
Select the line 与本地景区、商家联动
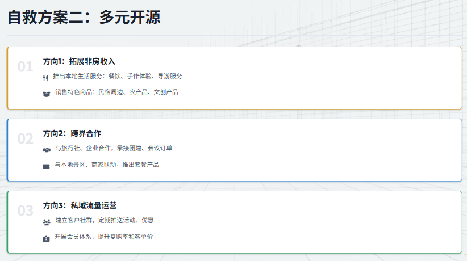106,165
